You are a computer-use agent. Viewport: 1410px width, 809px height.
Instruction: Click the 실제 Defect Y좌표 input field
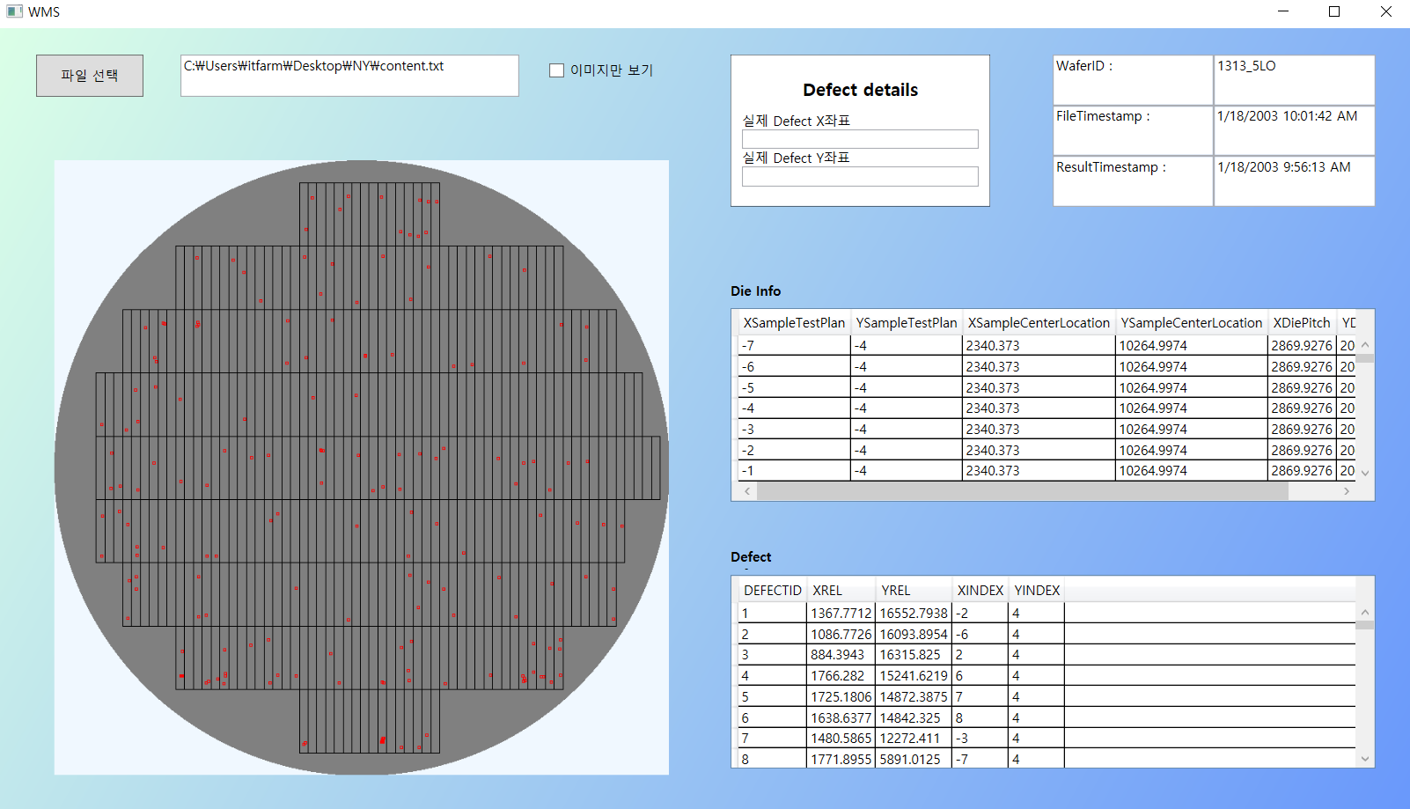[x=859, y=175]
